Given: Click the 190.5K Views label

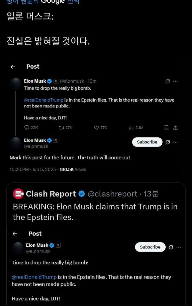Looking at the screenshot, I should tap(73, 169).
